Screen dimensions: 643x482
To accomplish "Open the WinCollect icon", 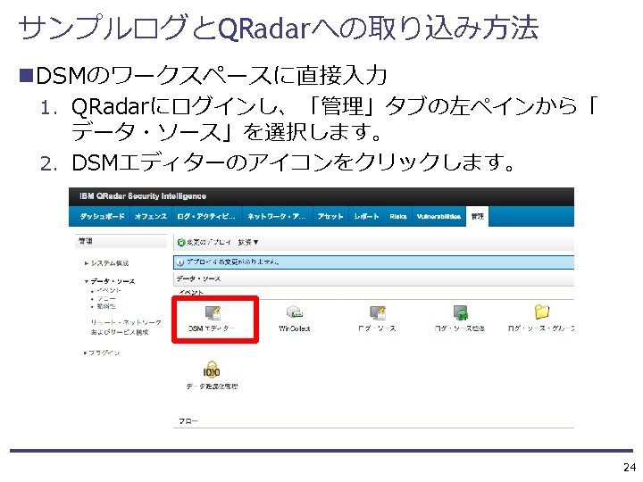I will click(x=295, y=312).
